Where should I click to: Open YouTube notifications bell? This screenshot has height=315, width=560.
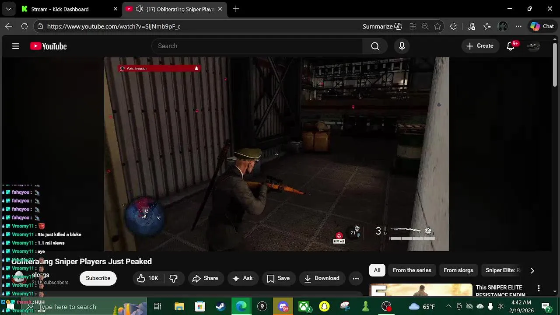[511, 46]
